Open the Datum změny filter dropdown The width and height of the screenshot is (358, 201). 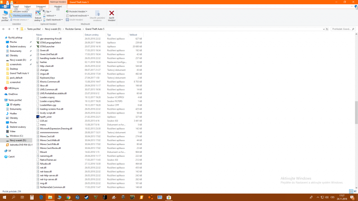38,16
